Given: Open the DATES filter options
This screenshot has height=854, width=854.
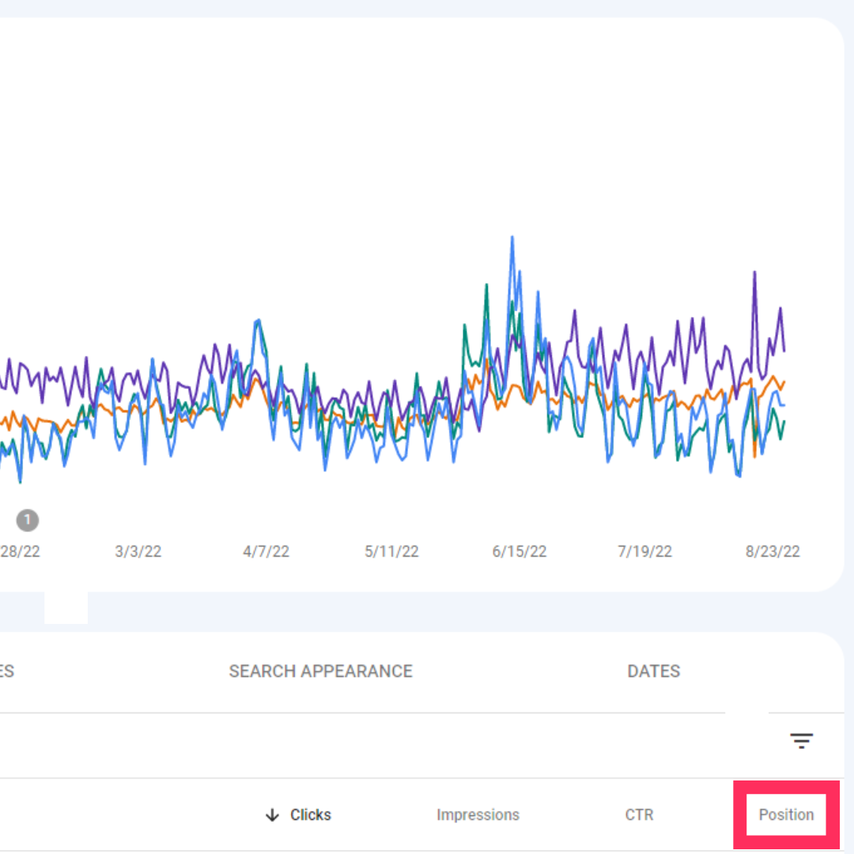Looking at the screenshot, I should pos(653,671).
